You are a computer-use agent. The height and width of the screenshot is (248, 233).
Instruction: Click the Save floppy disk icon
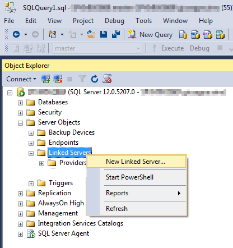(104, 34)
